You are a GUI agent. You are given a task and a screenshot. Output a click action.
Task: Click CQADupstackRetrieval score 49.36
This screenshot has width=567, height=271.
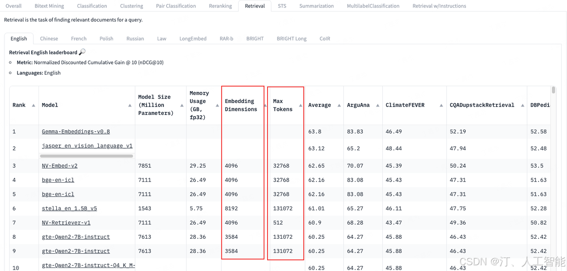click(458, 222)
